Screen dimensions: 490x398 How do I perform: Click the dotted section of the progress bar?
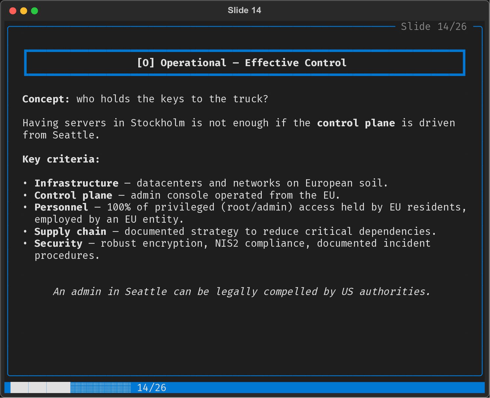pos(100,387)
